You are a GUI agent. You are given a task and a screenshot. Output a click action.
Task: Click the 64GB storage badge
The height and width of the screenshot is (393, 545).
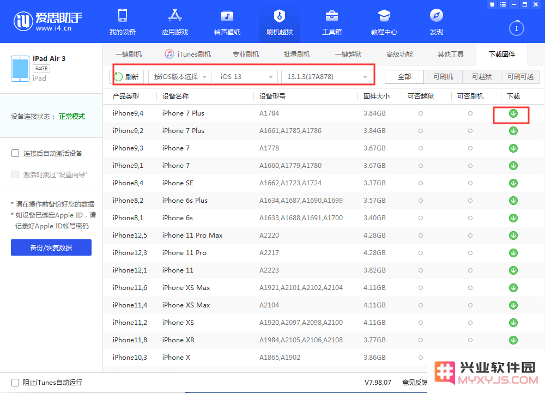coord(41,69)
